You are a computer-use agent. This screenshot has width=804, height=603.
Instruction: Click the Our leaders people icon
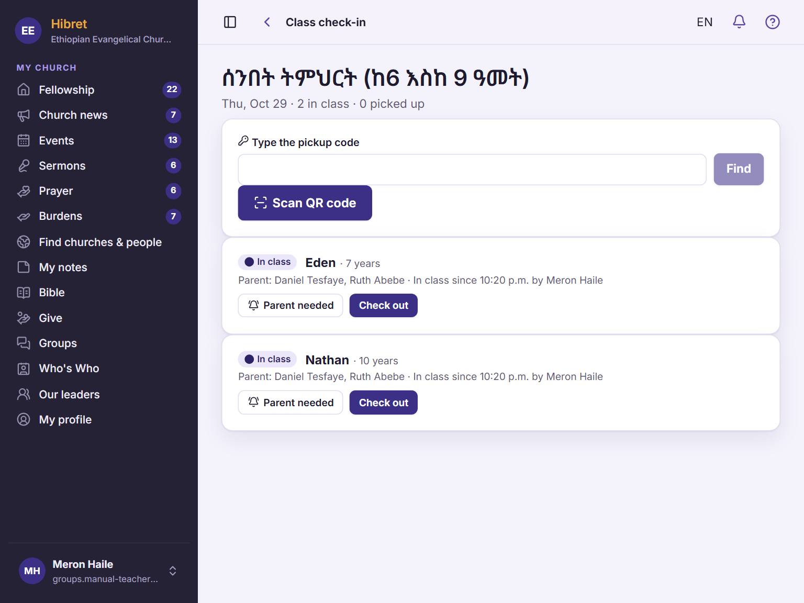(24, 394)
